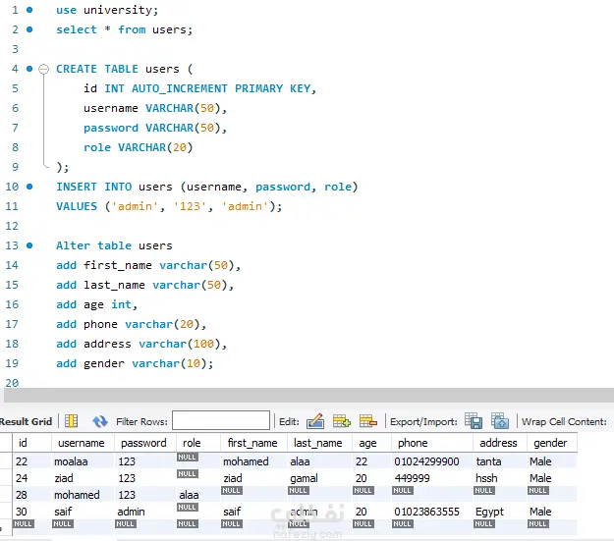The width and height of the screenshot is (614, 541).
Task: Sort by the role column header
Action: coord(198,443)
